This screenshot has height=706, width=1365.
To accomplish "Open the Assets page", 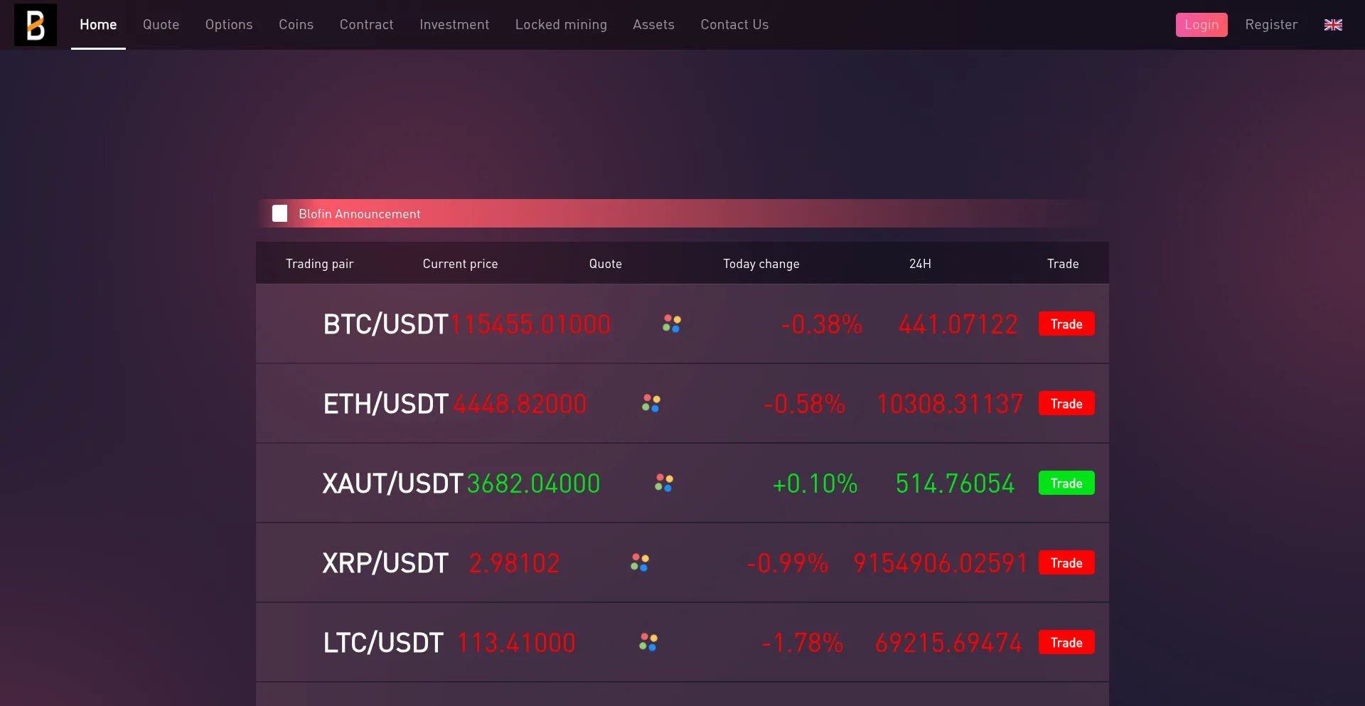I will [x=653, y=25].
